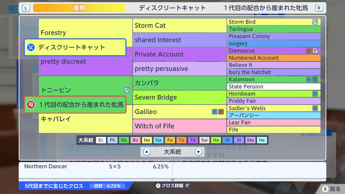This screenshot has height=194, width=345.
Task: Click the ダ badge on Damascus
Action: coord(315,51)
